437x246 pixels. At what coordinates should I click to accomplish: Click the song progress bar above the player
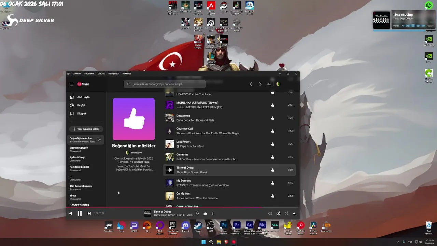[x=183, y=207]
